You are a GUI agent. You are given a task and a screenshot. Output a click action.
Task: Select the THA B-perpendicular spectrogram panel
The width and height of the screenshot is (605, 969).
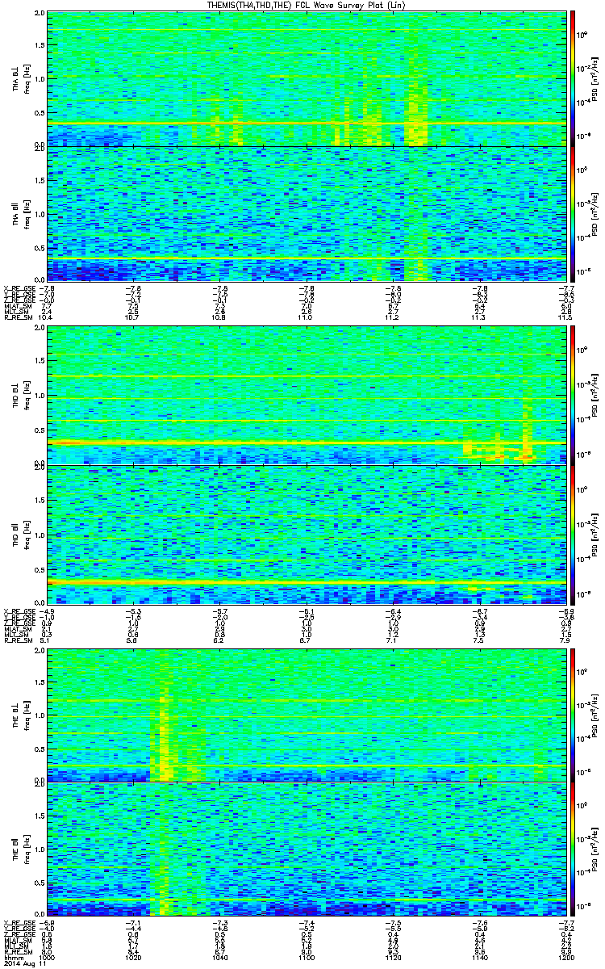tap(306, 78)
